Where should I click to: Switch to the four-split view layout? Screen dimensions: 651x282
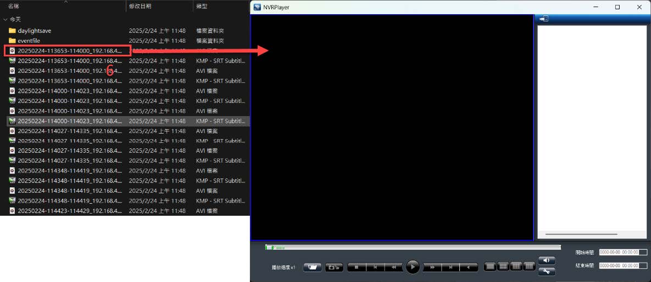click(503, 267)
